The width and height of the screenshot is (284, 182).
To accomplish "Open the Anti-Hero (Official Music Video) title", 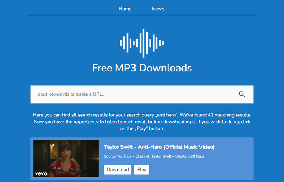I will (159, 147).
